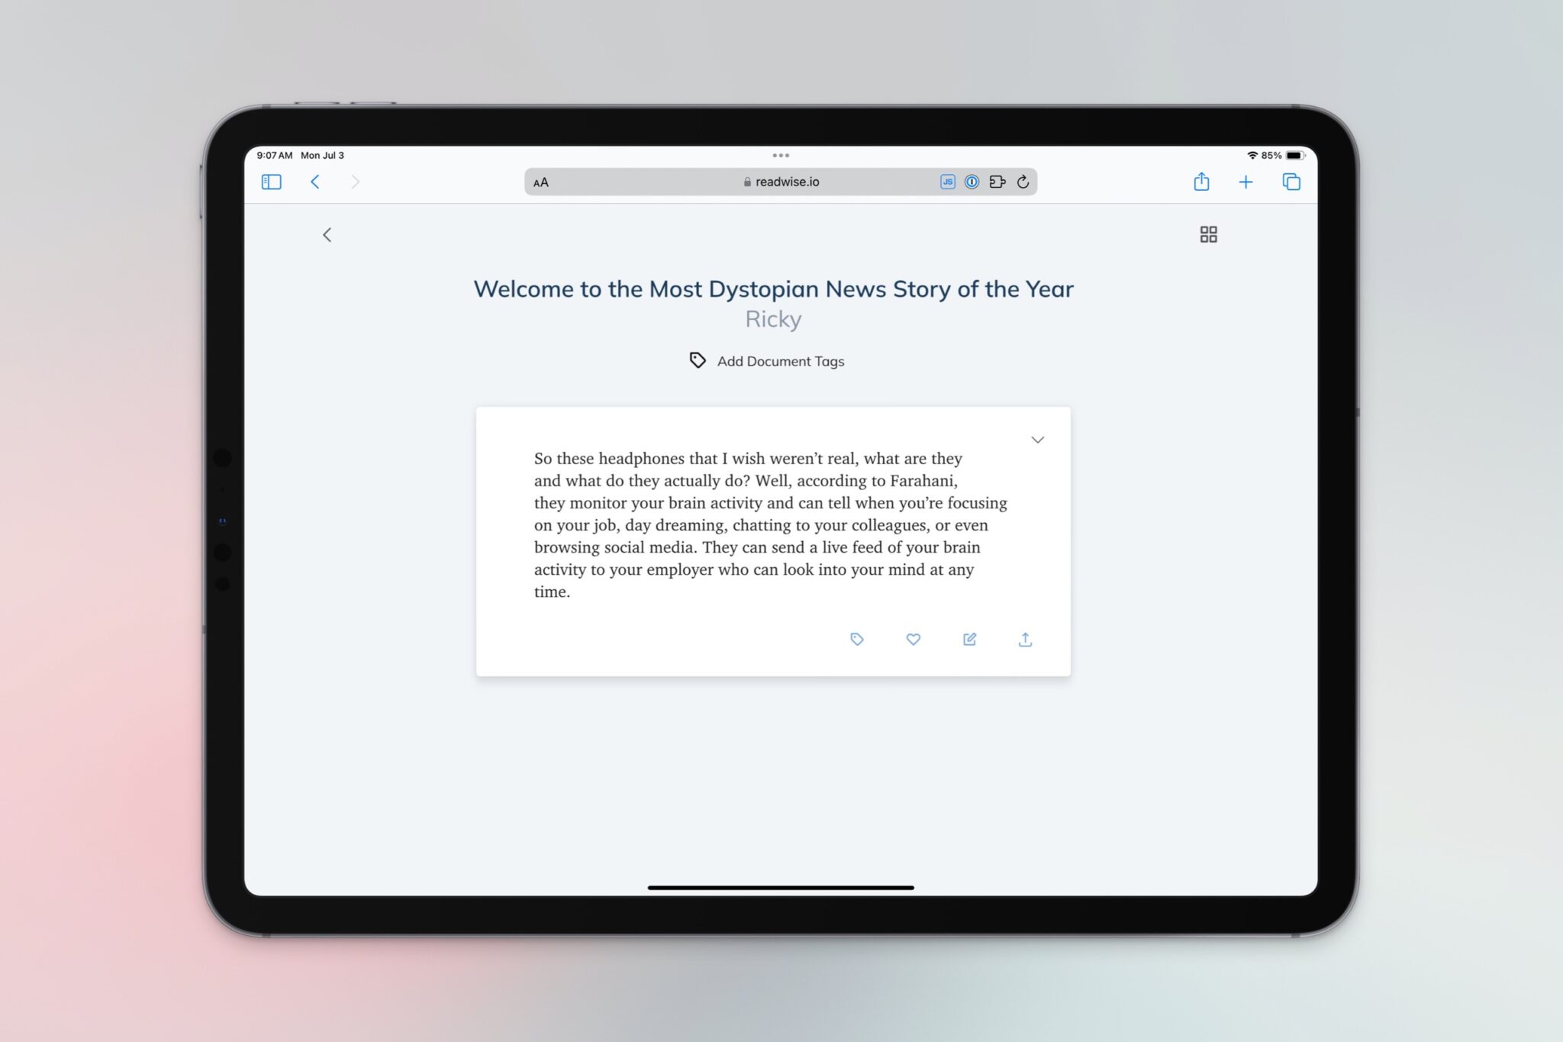Open the tag icon on the highlight card
The height and width of the screenshot is (1042, 1563).
click(x=856, y=640)
